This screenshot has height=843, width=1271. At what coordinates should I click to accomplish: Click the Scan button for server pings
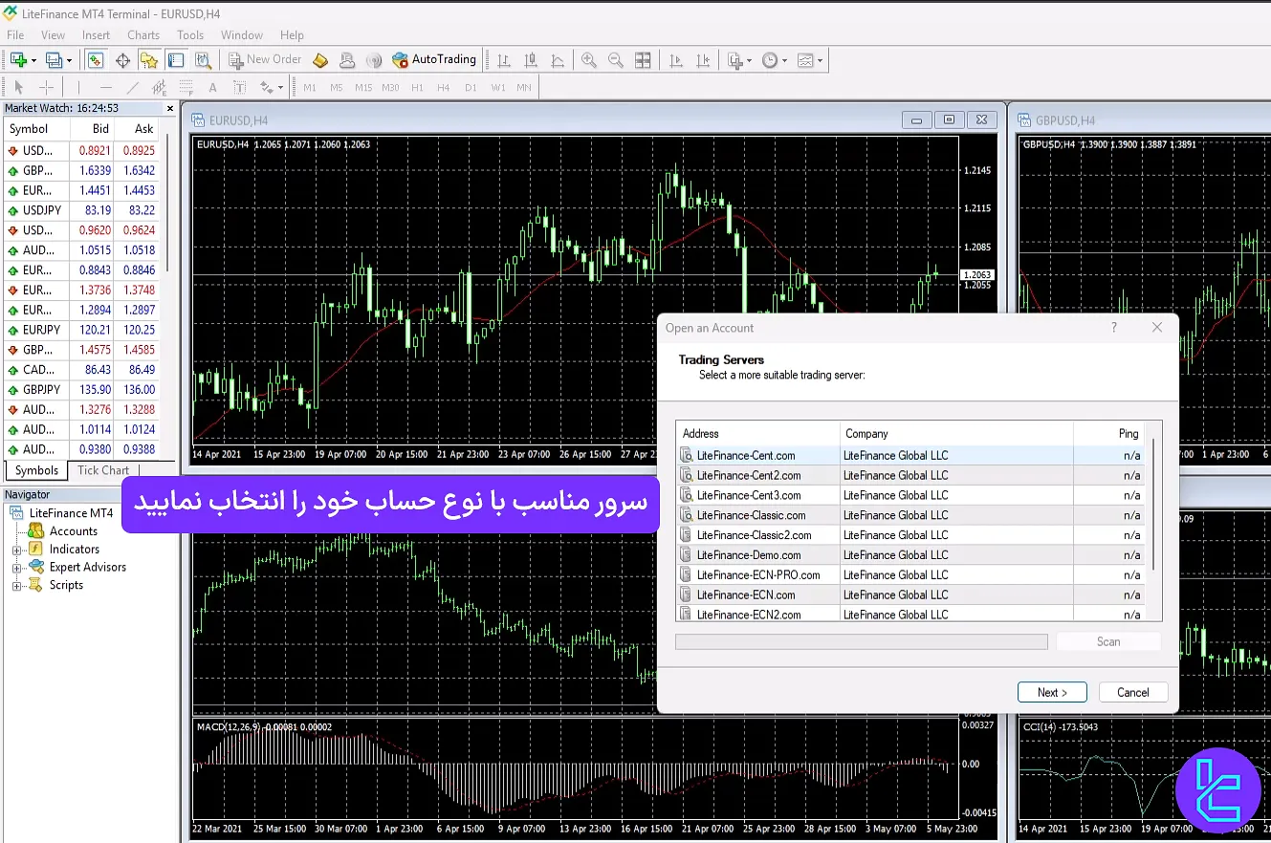tap(1107, 640)
